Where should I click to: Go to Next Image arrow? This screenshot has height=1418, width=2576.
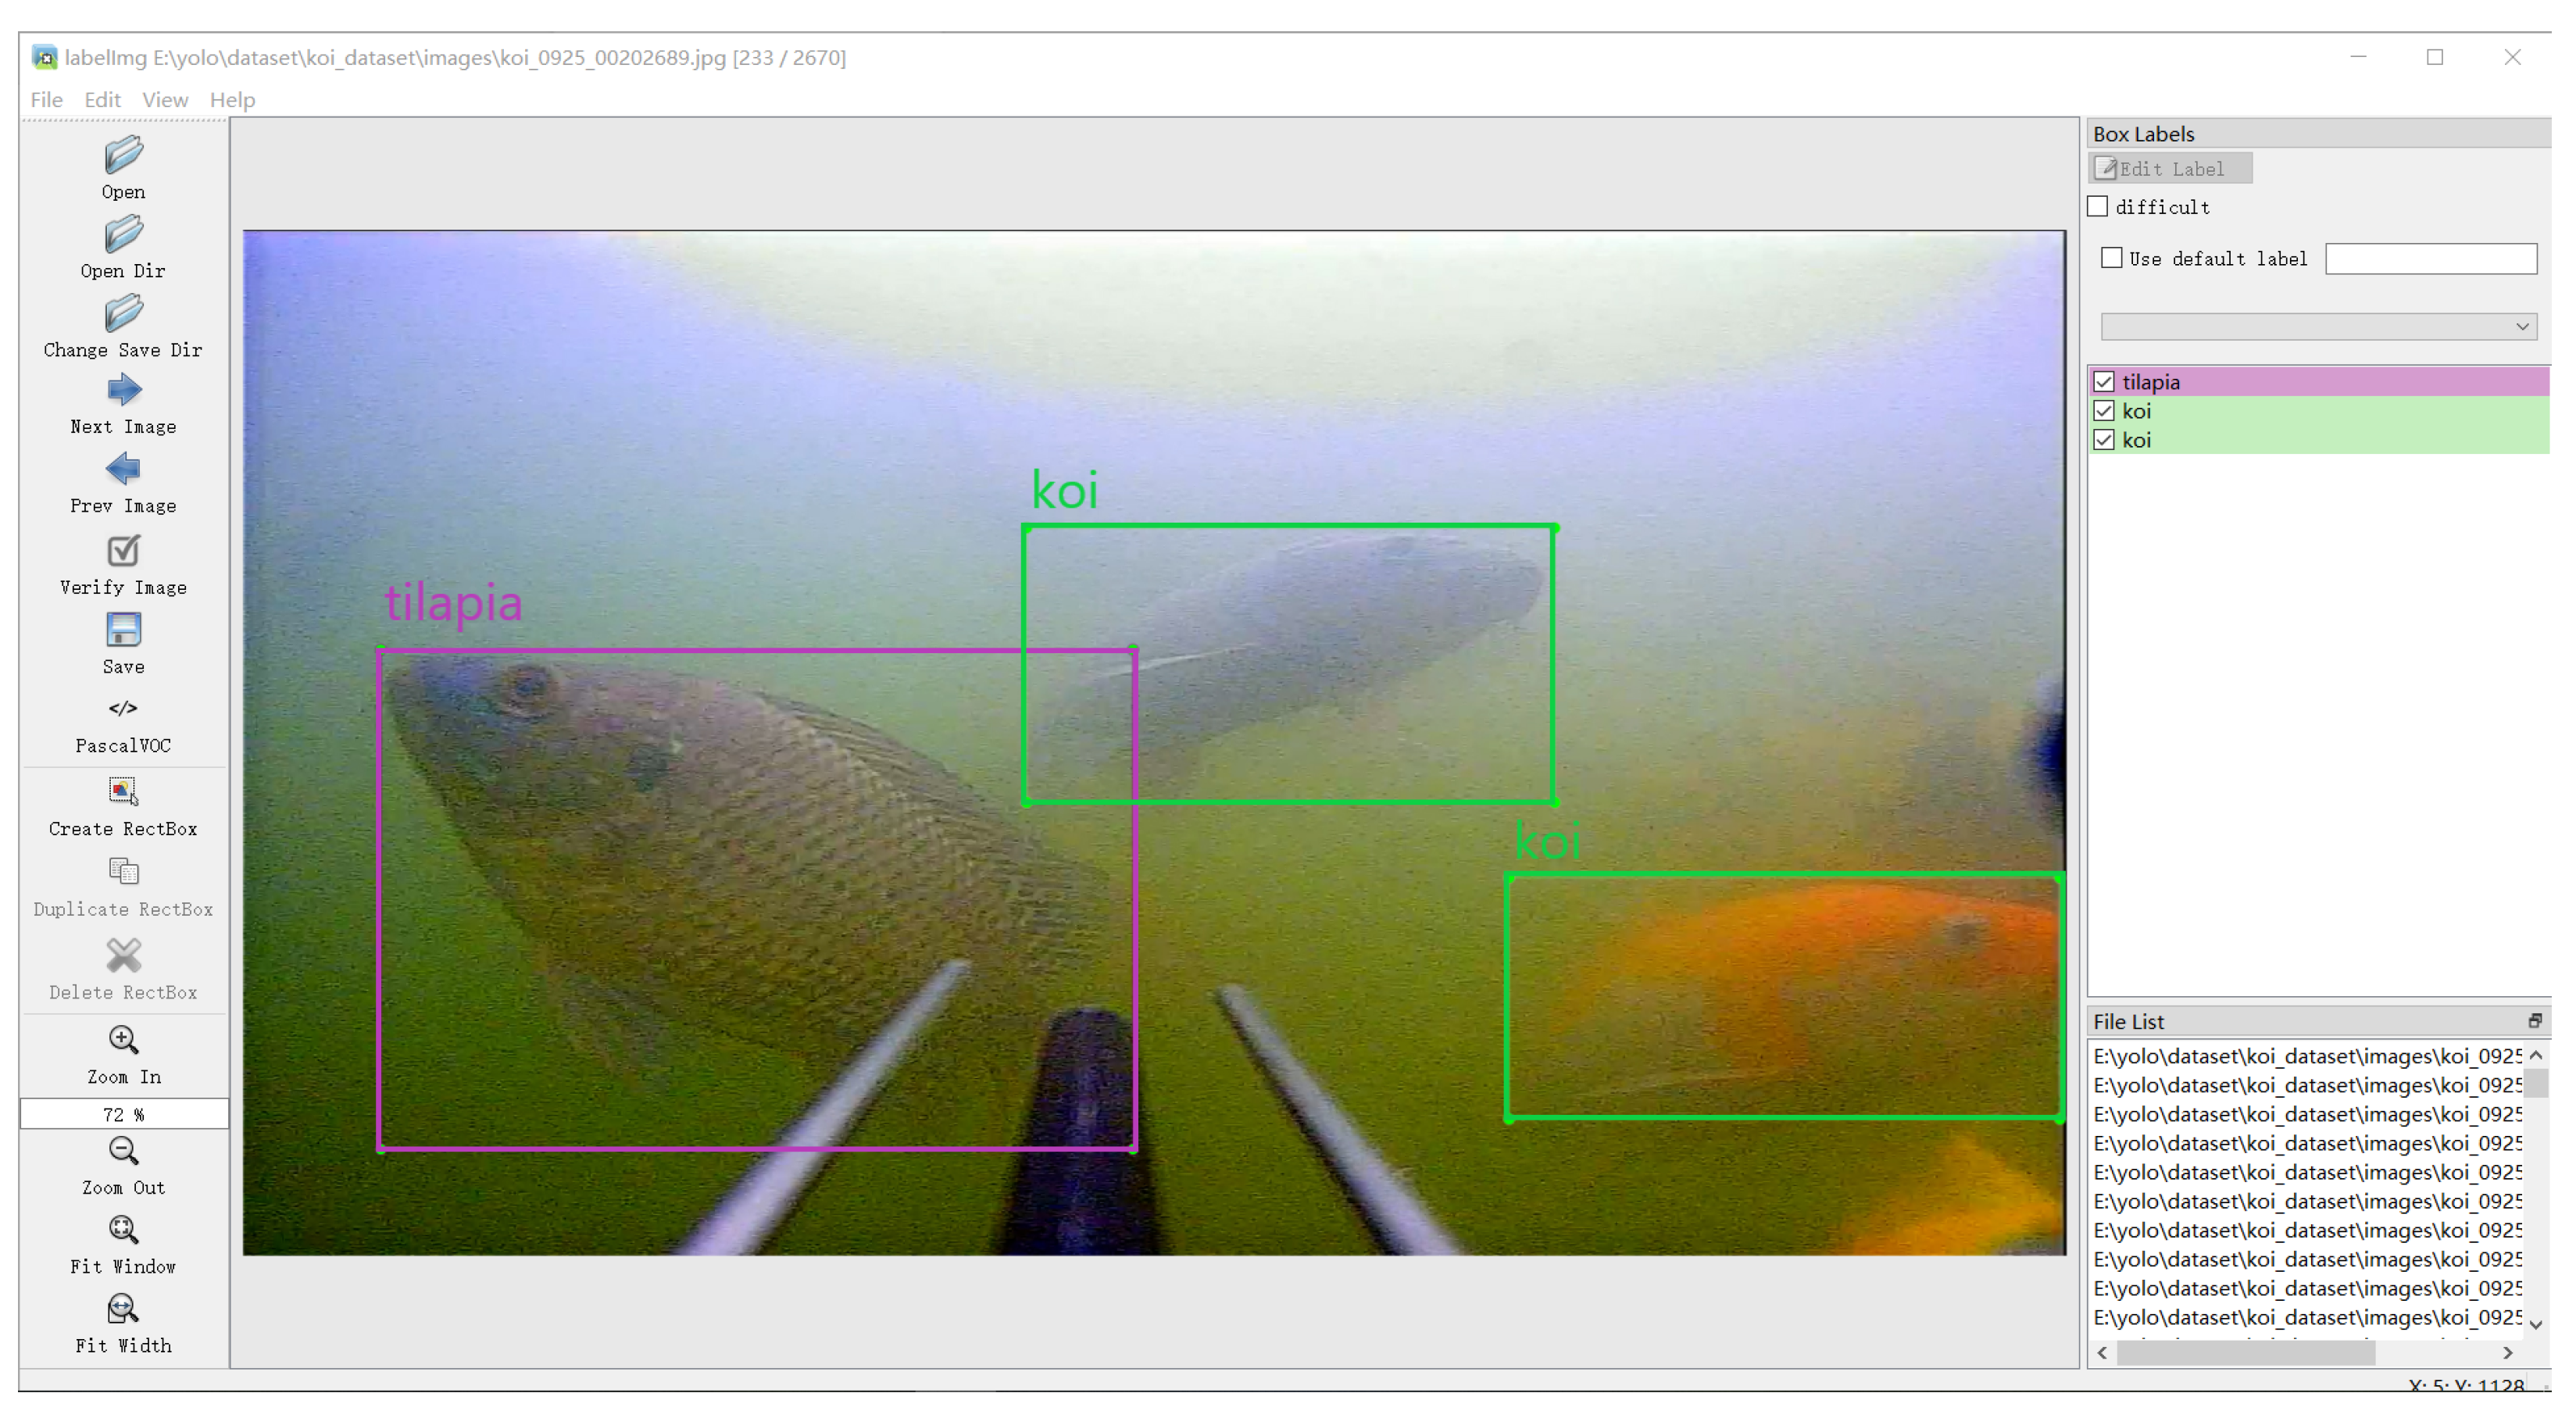[x=123, y=391]
